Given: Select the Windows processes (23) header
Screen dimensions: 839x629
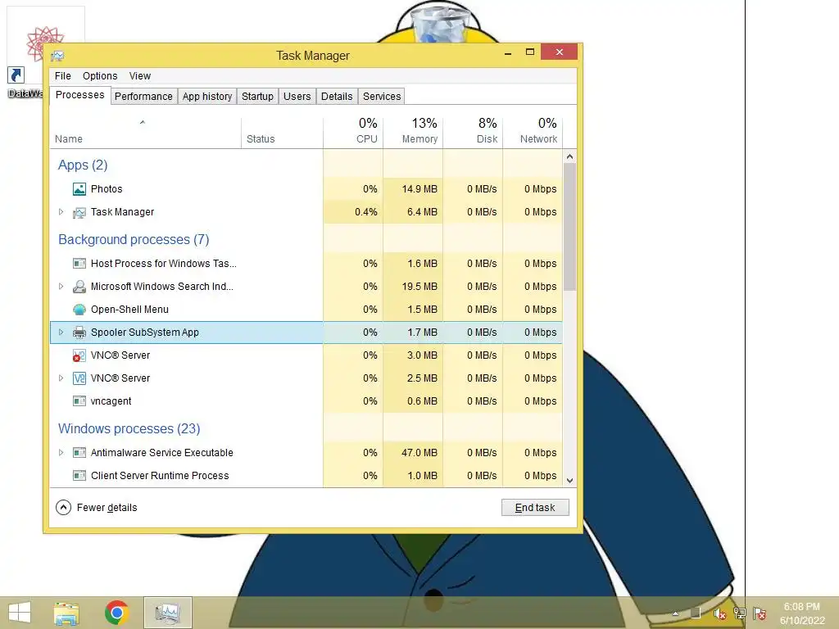Looking at the screenshot, I should (129, 428).
